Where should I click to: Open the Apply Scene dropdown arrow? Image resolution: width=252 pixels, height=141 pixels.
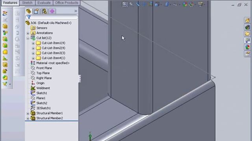(x=195, y=5)
